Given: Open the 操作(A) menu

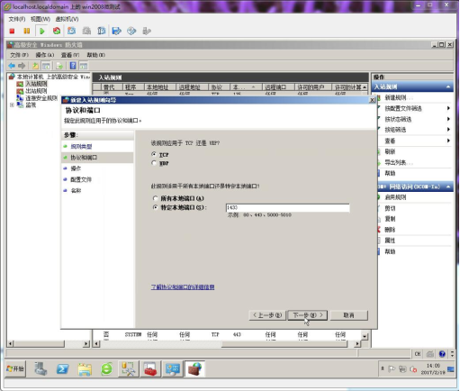Looking at the screenshot, I should 45,55.
